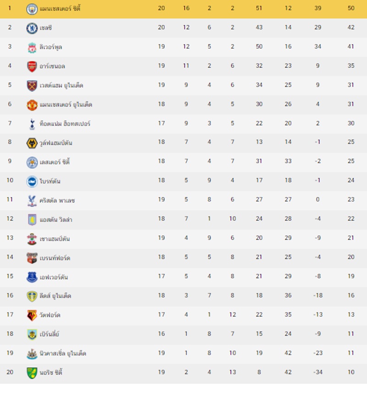The width and height of the screenshot is (367, 400).
Task: Click the Norwich City canary crest
Action: [x=32, y=373]
